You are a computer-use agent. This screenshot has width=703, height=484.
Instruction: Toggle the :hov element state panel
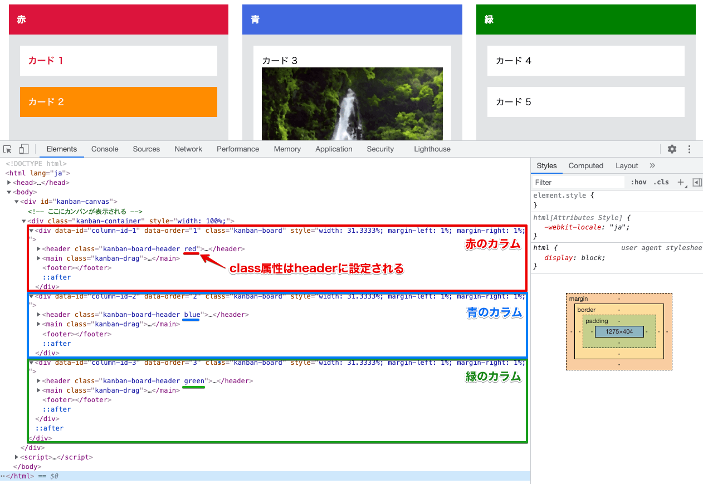click(x=638, y=182)
